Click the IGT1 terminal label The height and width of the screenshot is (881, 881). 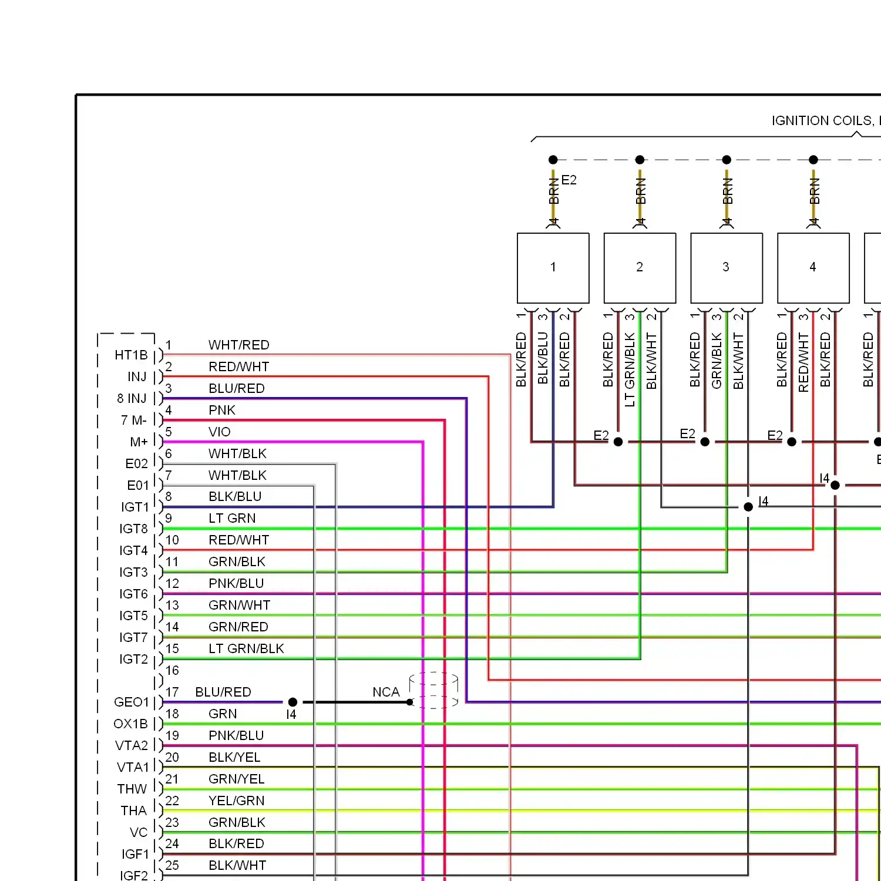pos(135,507)
